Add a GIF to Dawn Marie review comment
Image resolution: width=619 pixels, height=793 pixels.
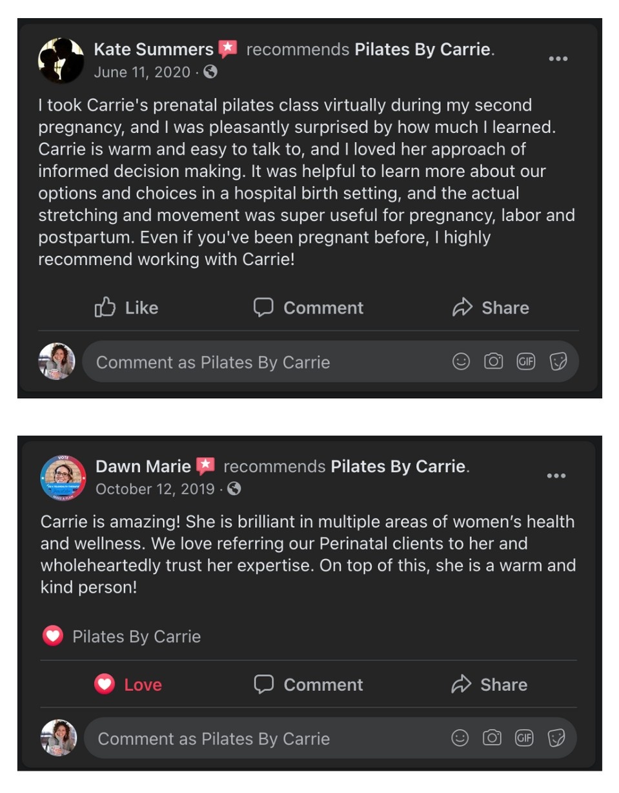tap(524, 738)
